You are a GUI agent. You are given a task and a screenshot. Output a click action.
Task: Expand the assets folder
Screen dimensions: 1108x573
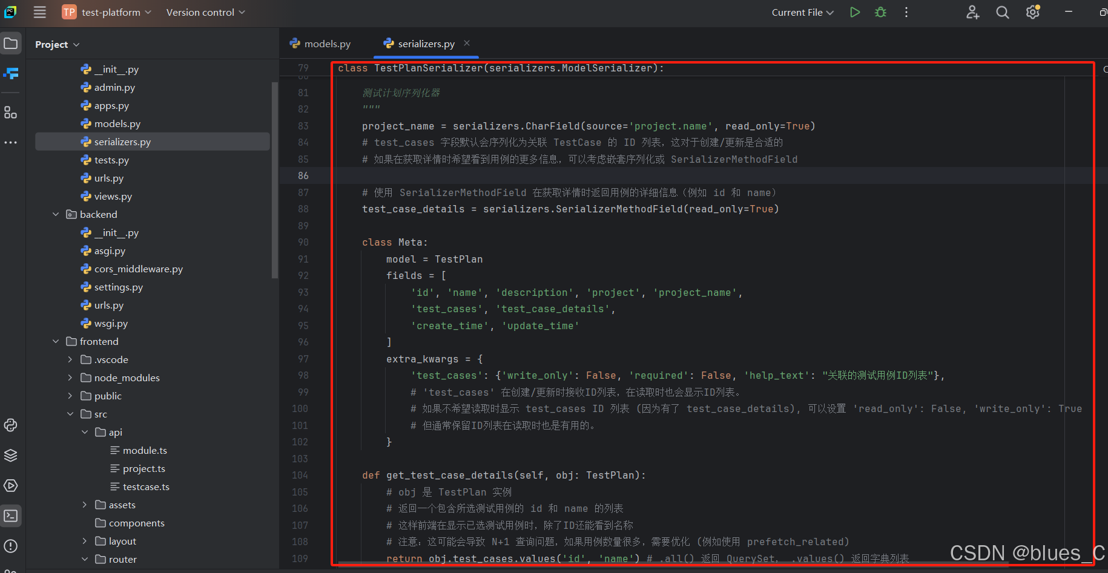(85, 505)
